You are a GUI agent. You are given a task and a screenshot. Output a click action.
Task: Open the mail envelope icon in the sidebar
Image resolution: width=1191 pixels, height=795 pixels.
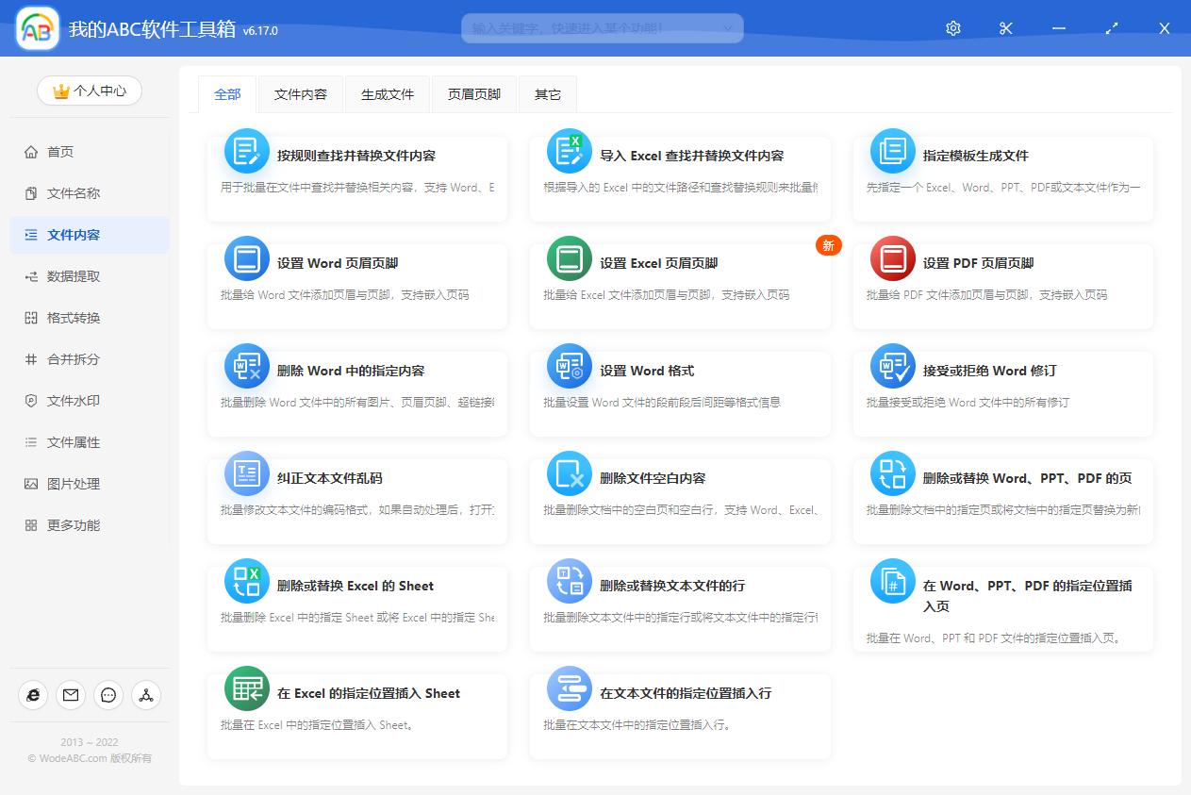(x=70, y=695)
